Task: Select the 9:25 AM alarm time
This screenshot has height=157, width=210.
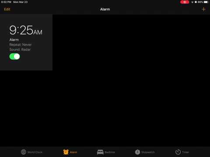Action: tap(26, 30)
